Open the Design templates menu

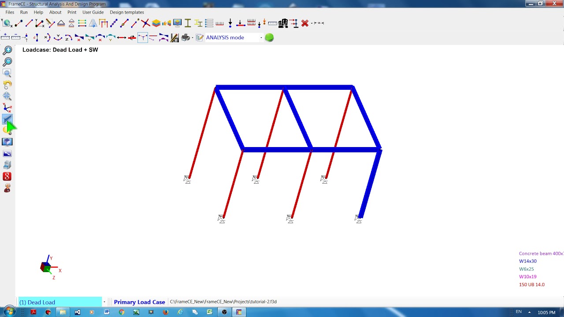pyautogui.click(x=127, y=12)
